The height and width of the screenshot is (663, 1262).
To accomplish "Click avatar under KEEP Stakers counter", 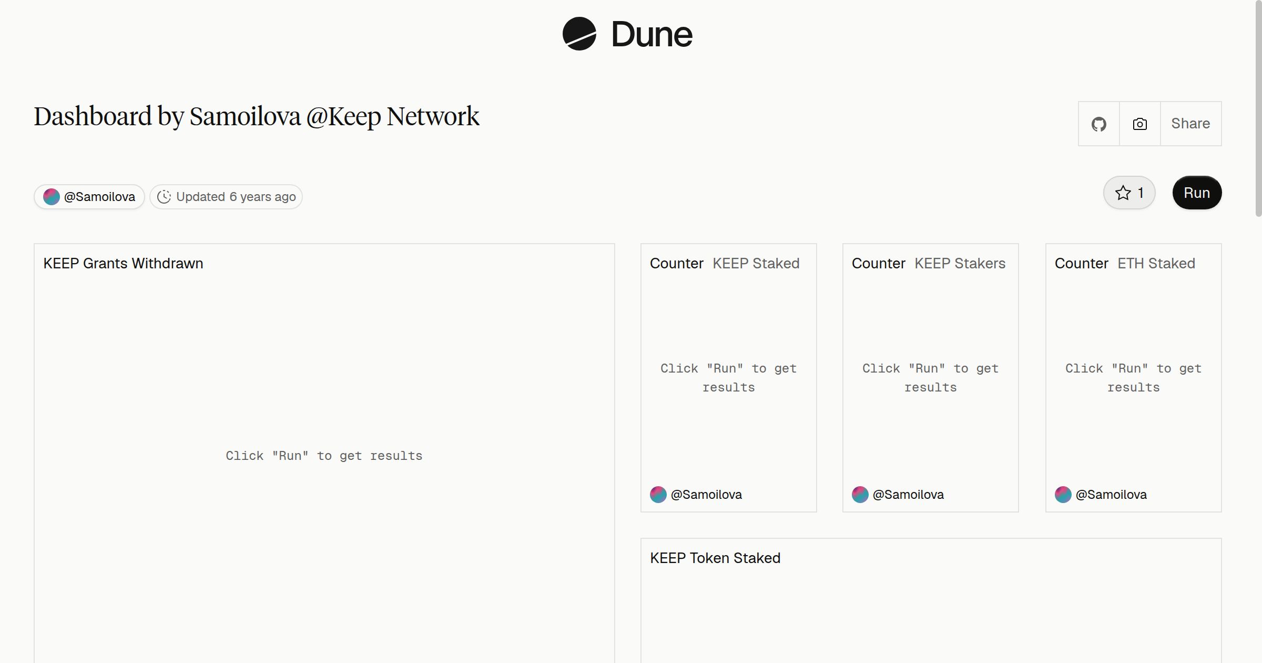I will pos(860,495).
